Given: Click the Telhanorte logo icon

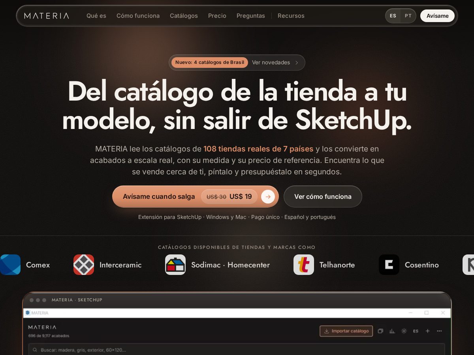Looking at the screenshot, I should pos(304,265).
